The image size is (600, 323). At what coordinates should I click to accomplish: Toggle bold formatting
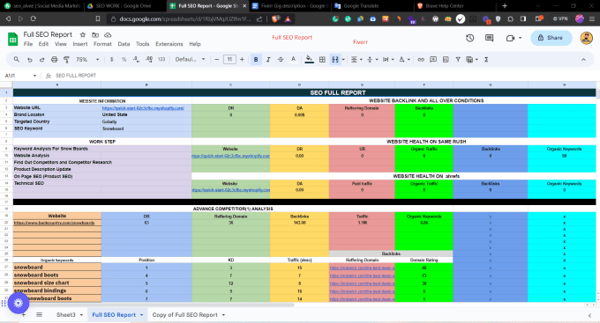(256, 60)
